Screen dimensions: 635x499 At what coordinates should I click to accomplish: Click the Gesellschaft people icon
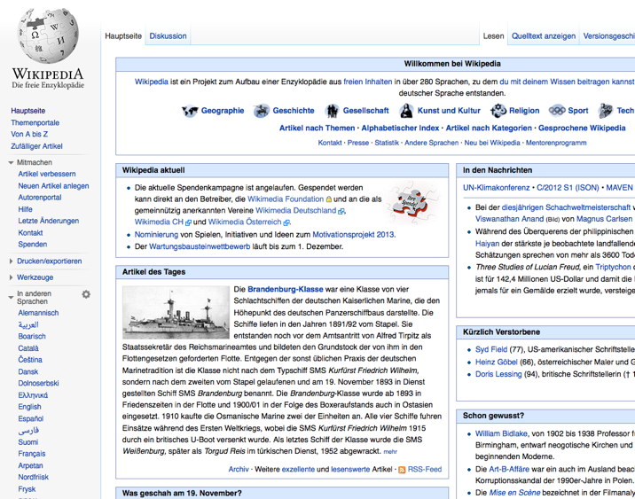(332, 111)
